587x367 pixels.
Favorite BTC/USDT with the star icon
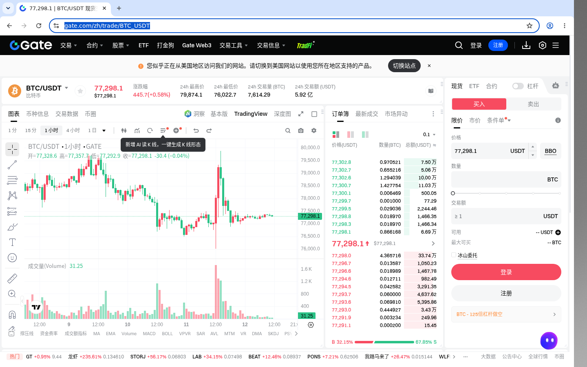(80, 91)
